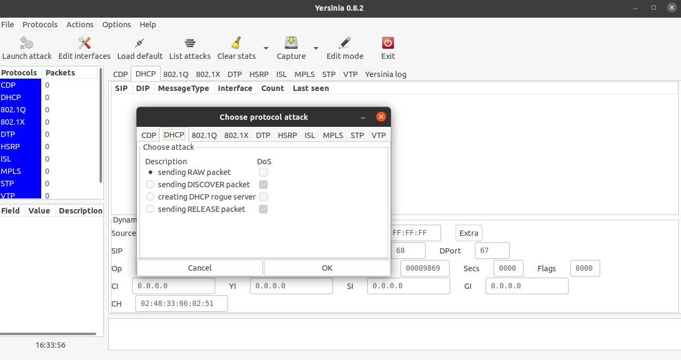This screenshot has width=681, height=360.
Task: Minimize the Choose protocol attack dialog
Action: (x=363, y=117)
